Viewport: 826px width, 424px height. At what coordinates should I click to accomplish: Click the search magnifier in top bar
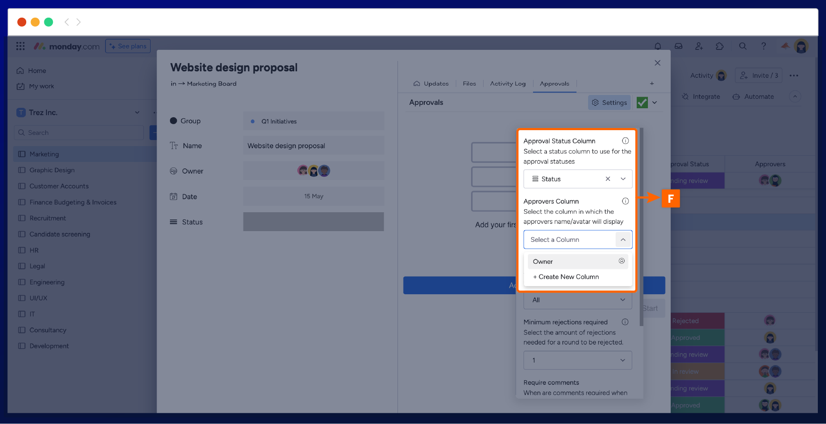coord(743,46)
